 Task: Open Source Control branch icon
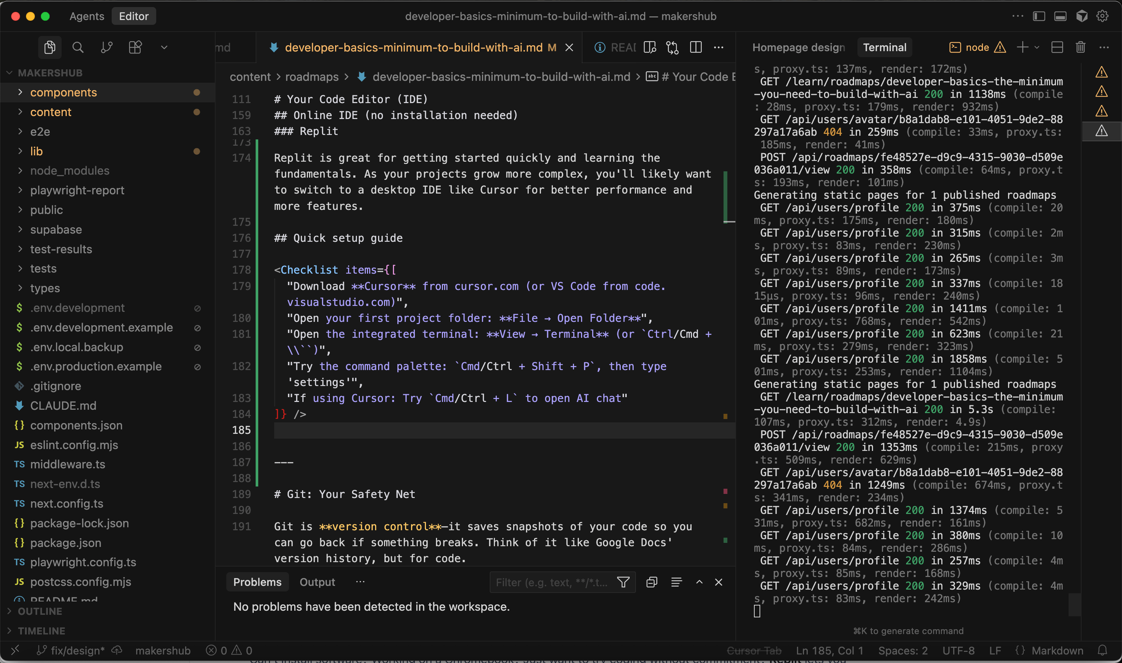coord(106,47)
